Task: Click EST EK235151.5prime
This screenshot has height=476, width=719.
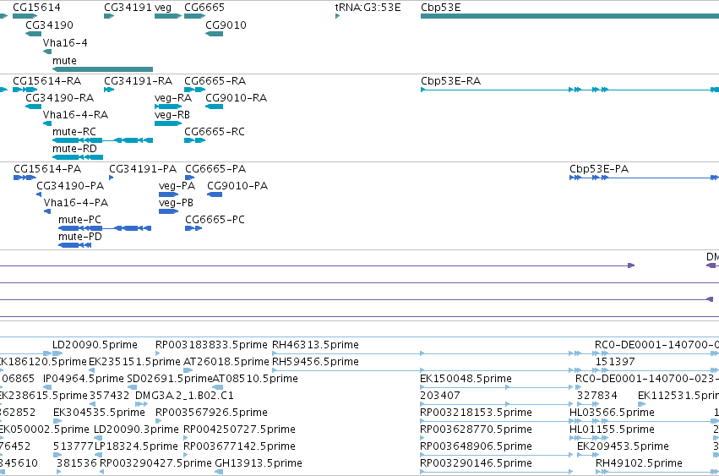Action: click(x=134, y=362)
